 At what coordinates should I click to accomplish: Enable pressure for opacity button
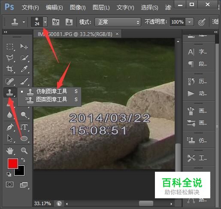tap(202, 22)
